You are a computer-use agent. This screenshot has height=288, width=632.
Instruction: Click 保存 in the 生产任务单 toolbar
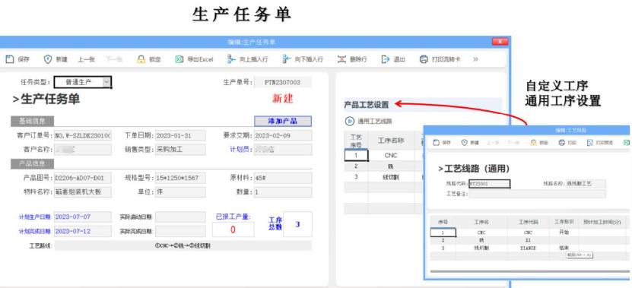click(x=17, y=59)
